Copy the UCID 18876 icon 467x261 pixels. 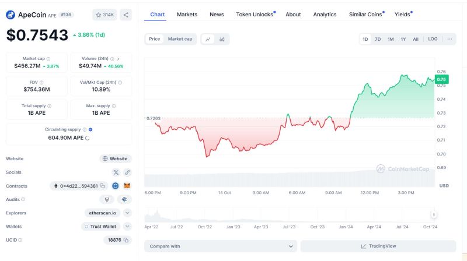[126, 240]
